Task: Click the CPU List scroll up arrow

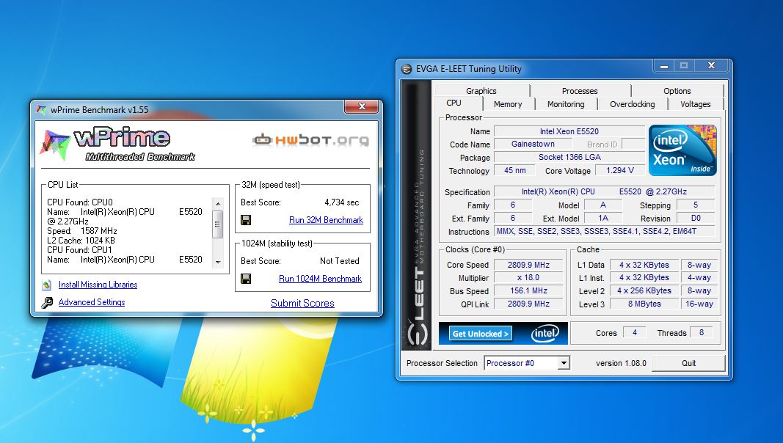Action: point(218,204)
